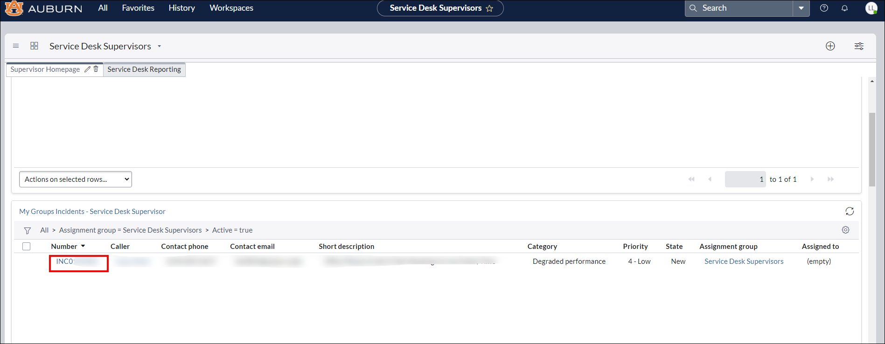Open Service Desk Supervisors assignment group link
The width and height of the screenshot is (885, 344).
[x=744, y=261]
